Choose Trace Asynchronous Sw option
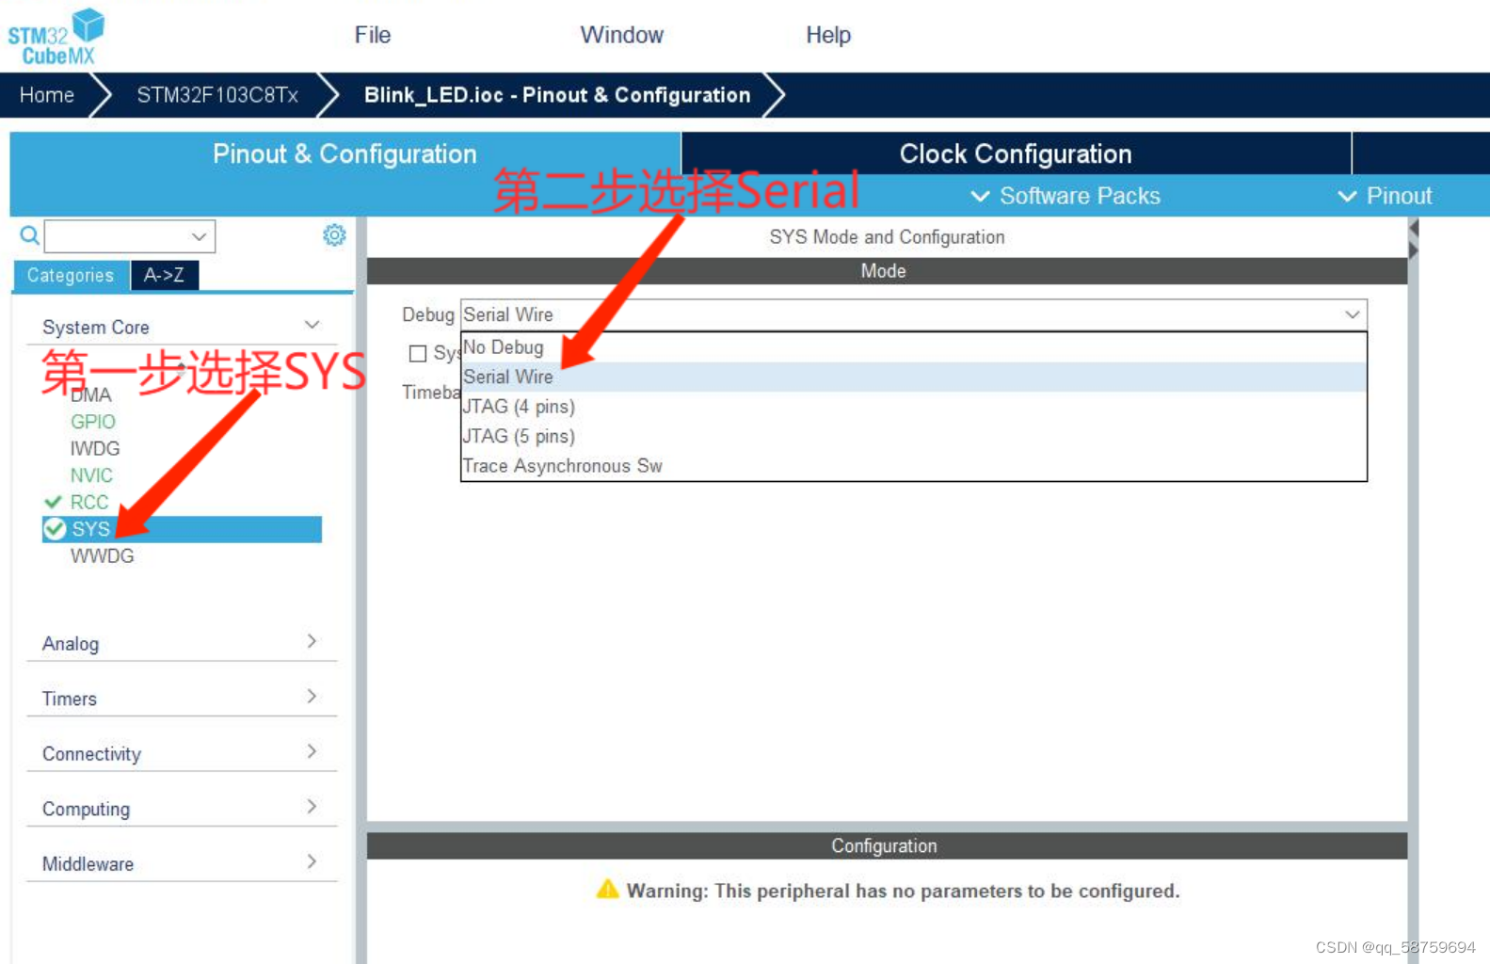Screen dimensions: 1490x964 pyautogui.click(x=914, y=466)
